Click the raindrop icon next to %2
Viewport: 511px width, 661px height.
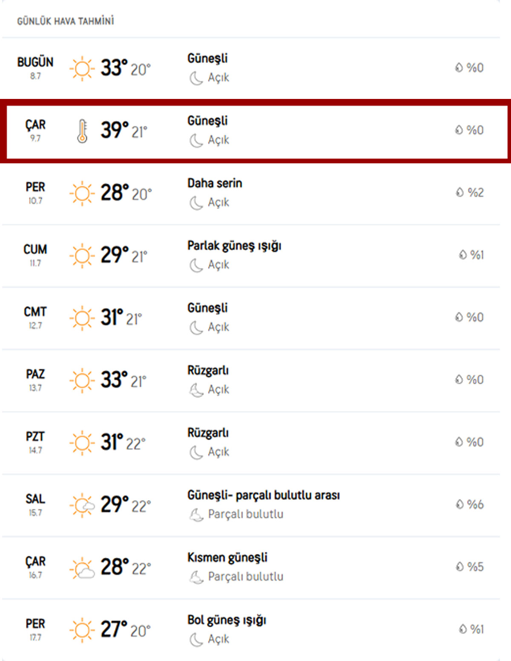[x=459, y=192]
